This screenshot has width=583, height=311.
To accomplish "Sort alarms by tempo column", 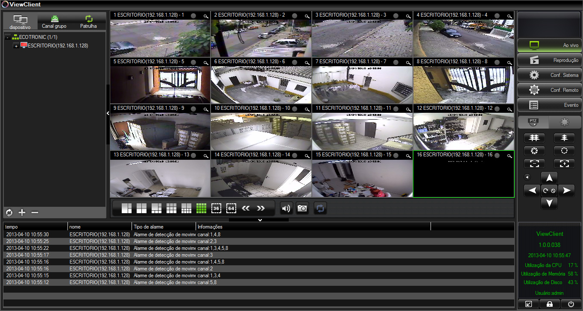I will [35, 227].
